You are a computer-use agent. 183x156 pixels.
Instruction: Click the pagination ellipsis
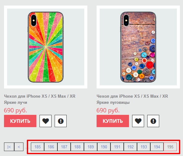27,148
